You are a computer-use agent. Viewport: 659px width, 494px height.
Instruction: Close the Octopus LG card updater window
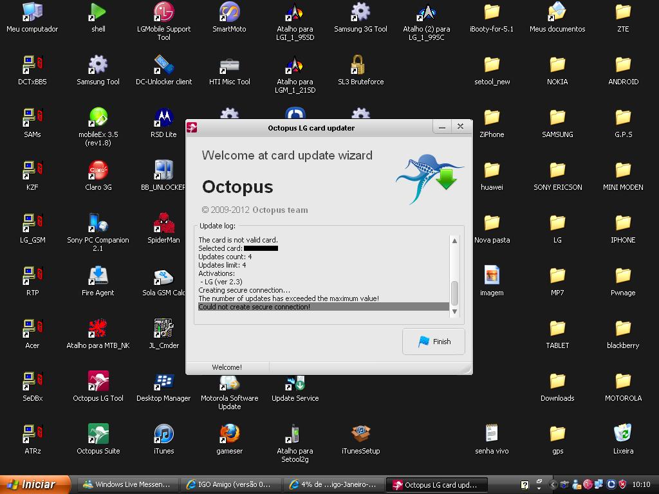[x=461, y=127]
